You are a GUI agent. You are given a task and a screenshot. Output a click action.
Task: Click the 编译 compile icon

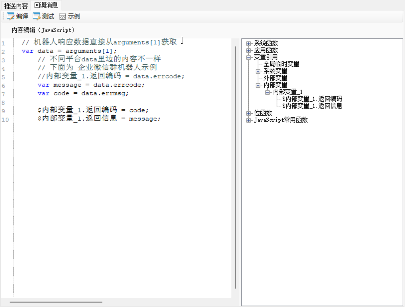click(11, 17)
